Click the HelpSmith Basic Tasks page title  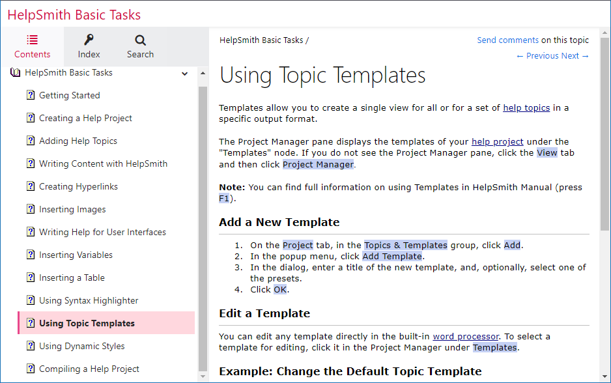tap(74, 15)
